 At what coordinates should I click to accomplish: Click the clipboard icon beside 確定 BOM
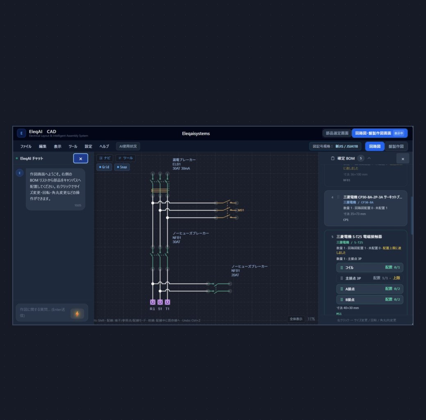pos(333,158)
